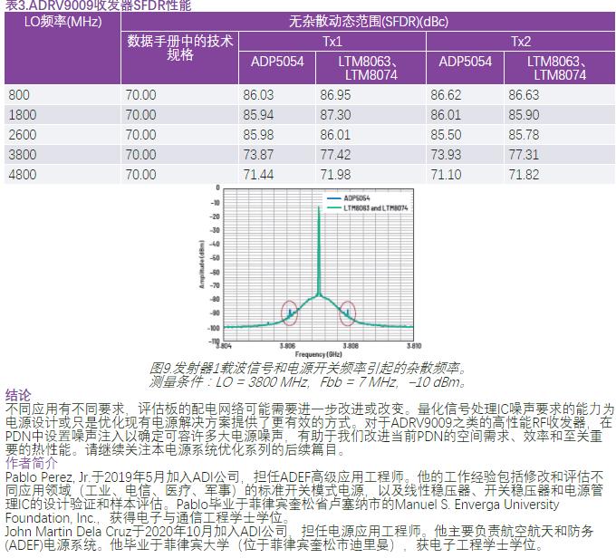Click the 作者简介 section heading
Viewport: 616px width, 558px height.
pos(31,461)
